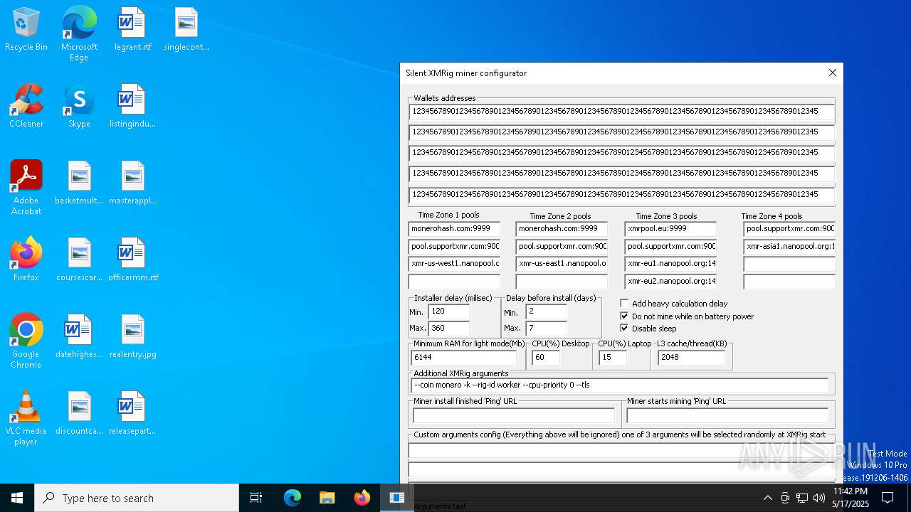This screenshot has height=512, width=911.
Task: Click the first Custom arguments config field
Action: pos(621,450)
